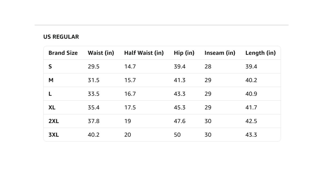Select the Waist (in) column header
The height and width of the screenshot is (185, 328).
coord(101,53)
